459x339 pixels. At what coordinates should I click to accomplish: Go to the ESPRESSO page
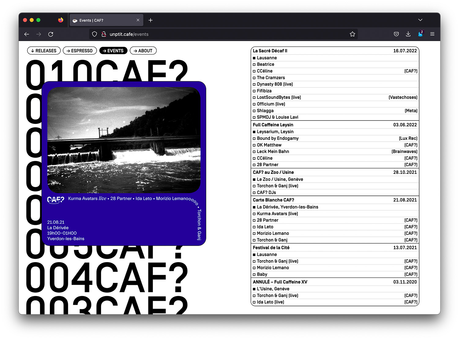pyautogui.click(x=80, y=51)
